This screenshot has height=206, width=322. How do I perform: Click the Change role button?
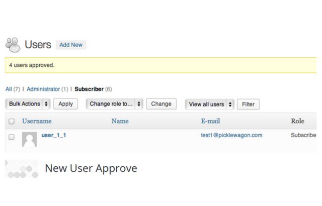coord(161,104)
